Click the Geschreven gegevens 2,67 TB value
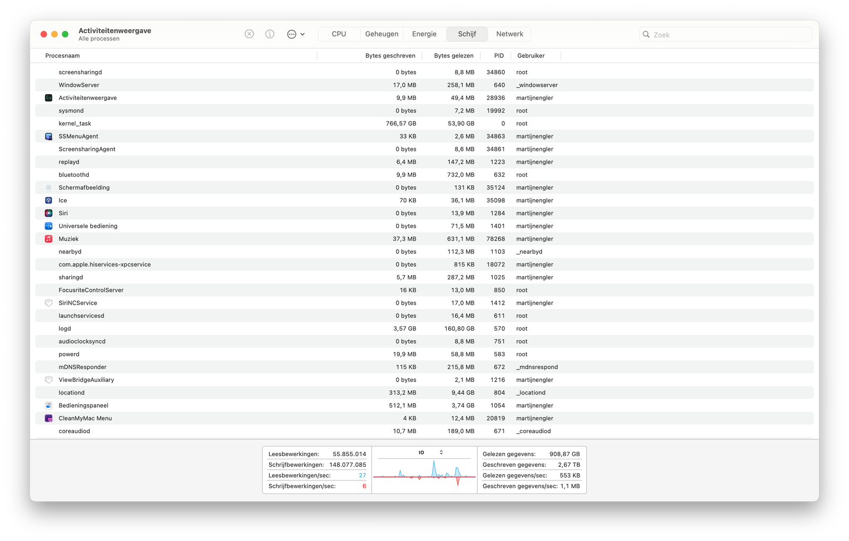The width and height of the screenshot is (849, 541). 569,465
